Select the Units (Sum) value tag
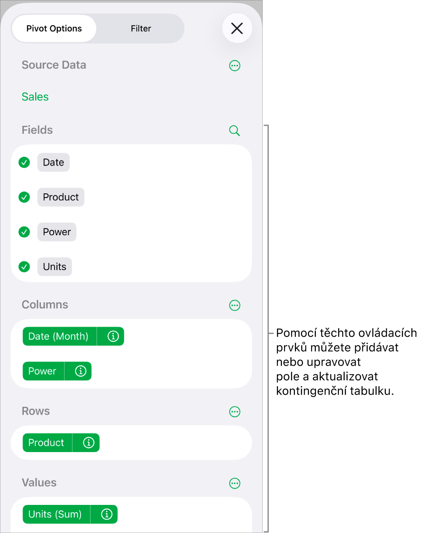421x533 pixels. pos(56,514)
